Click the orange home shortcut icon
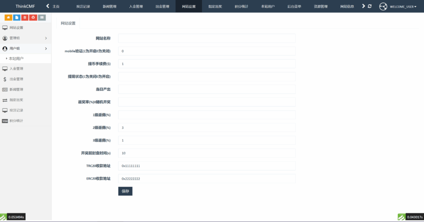424x222 pixels. [x=8, y=17]
